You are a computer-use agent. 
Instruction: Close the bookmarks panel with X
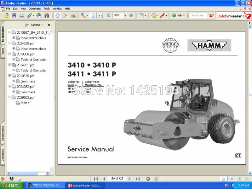tap(49, 25)
